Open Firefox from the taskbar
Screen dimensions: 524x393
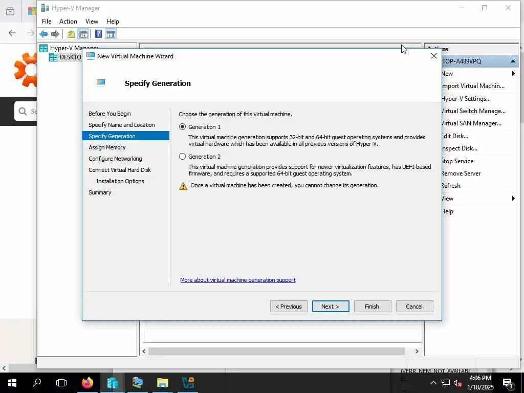click(x=88, y=383)
